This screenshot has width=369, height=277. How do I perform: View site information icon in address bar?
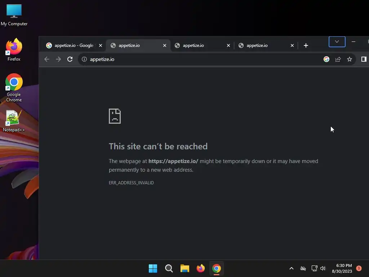pos(84,59)
